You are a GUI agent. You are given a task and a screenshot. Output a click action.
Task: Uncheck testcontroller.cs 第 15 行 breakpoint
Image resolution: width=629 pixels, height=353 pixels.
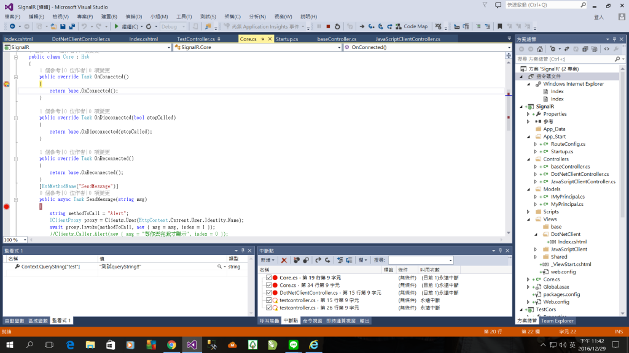pos(269,300)
